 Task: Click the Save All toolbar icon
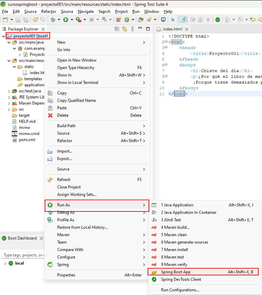(26, 20)
